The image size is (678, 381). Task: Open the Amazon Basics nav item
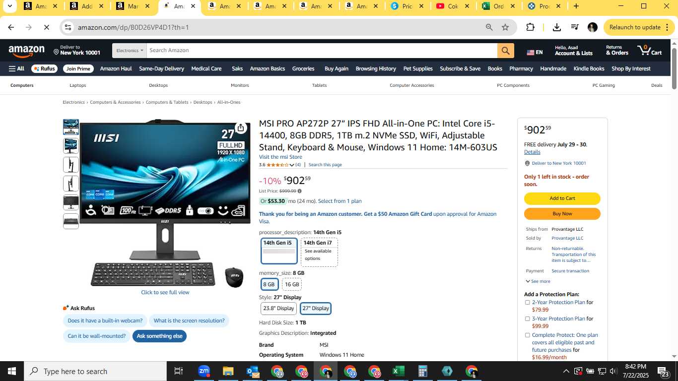tap(267, 69)
